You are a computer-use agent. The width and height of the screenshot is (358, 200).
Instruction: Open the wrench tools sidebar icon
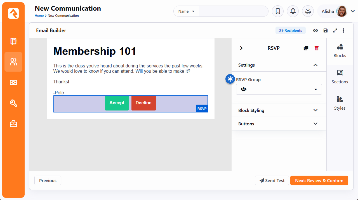(x=13, y=103)
